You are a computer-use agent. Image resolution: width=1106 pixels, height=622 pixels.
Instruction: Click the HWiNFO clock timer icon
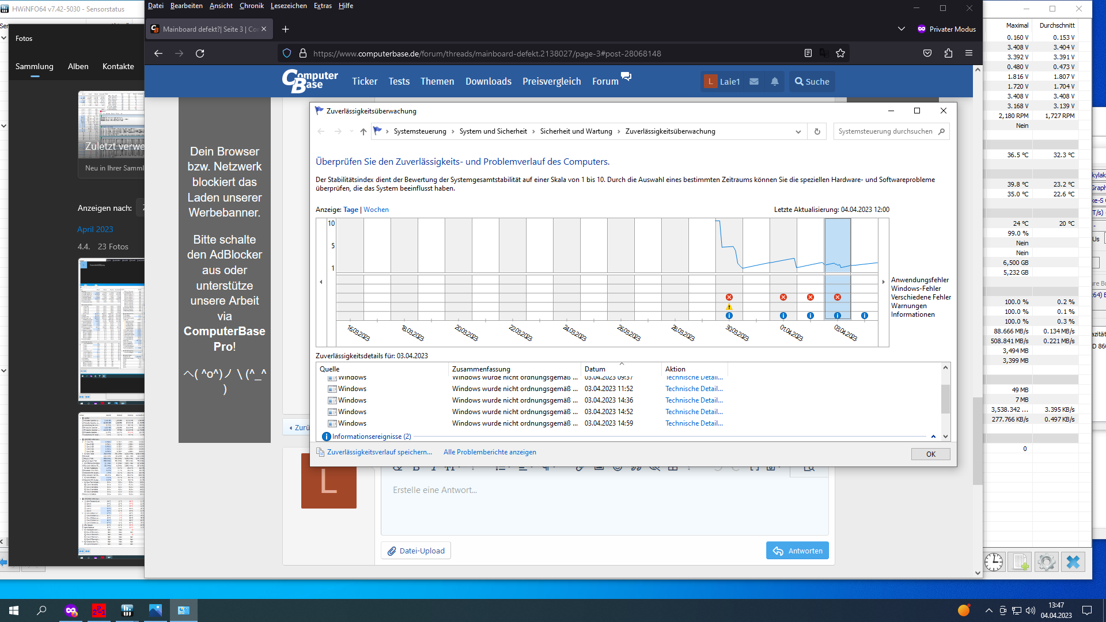(994, 562)
